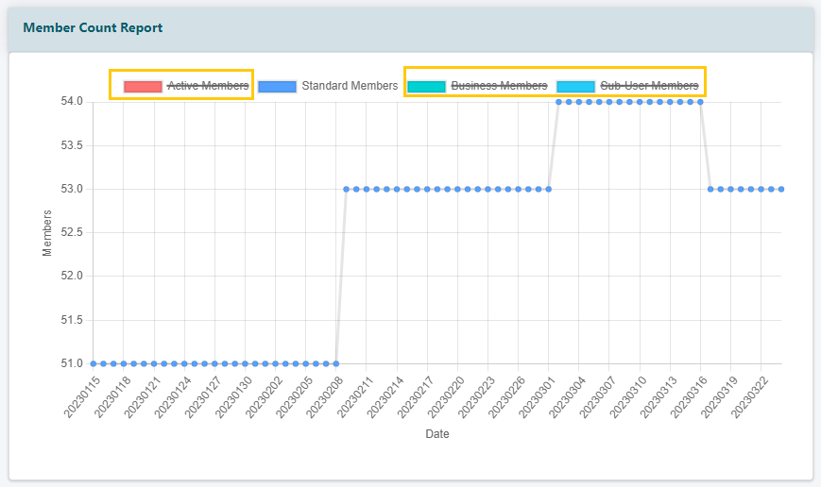The height and width of the screenshot is (487, 821).
Task: Select the last data point on the right
Action: [781, 189]
